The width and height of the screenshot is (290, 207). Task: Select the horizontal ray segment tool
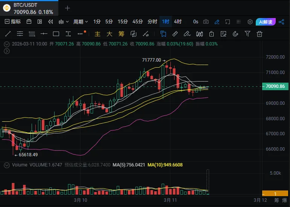[44, 34]
